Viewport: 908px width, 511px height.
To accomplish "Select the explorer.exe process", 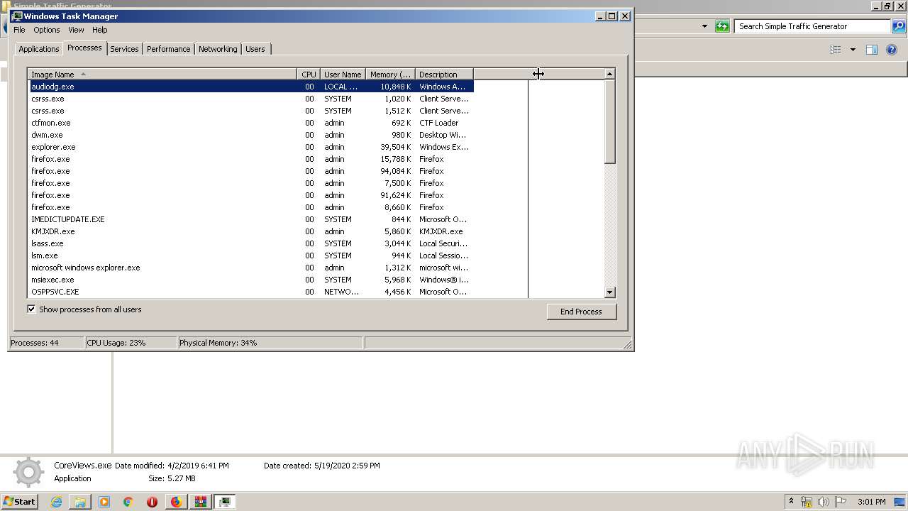I will click(251, 147).
